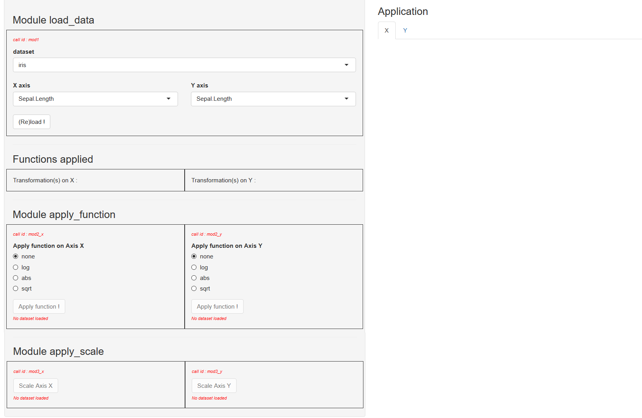Click the 'Functions applied' heading
The height and width of the screenshot is (418, 642).
[53, 159]
